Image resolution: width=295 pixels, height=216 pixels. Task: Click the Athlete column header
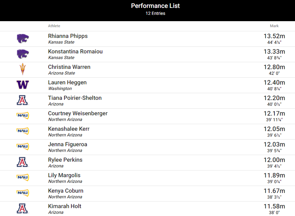click(54, 26)
